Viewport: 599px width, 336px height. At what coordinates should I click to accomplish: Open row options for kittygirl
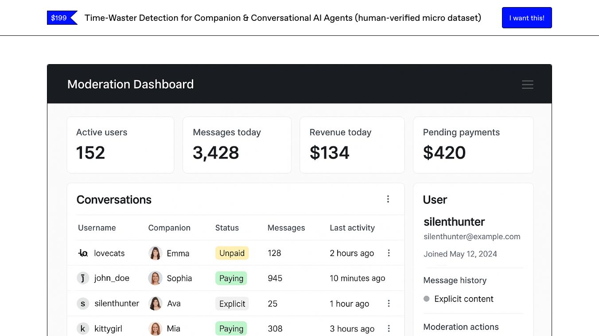[389, 328]
